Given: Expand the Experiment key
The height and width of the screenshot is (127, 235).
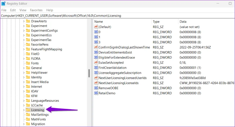Looking at the screenshot, I should [24, 26].
